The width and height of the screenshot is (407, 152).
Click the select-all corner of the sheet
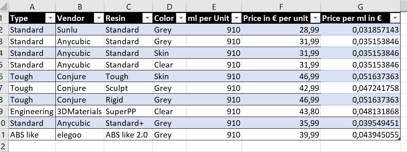[x=4, y=6]
